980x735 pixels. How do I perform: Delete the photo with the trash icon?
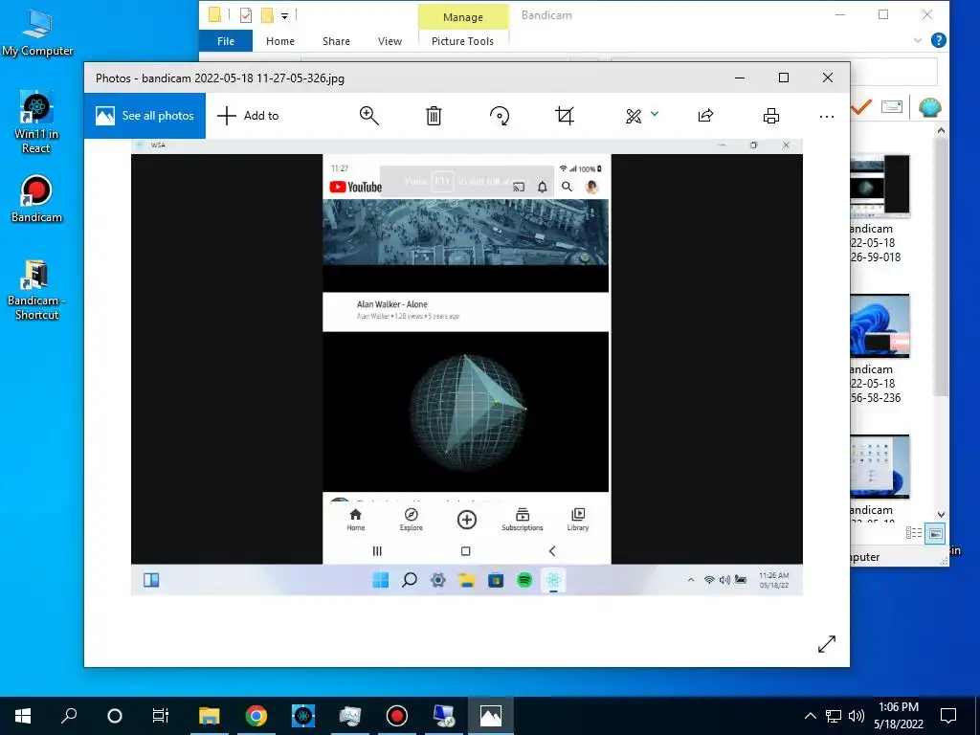point(434,116)
